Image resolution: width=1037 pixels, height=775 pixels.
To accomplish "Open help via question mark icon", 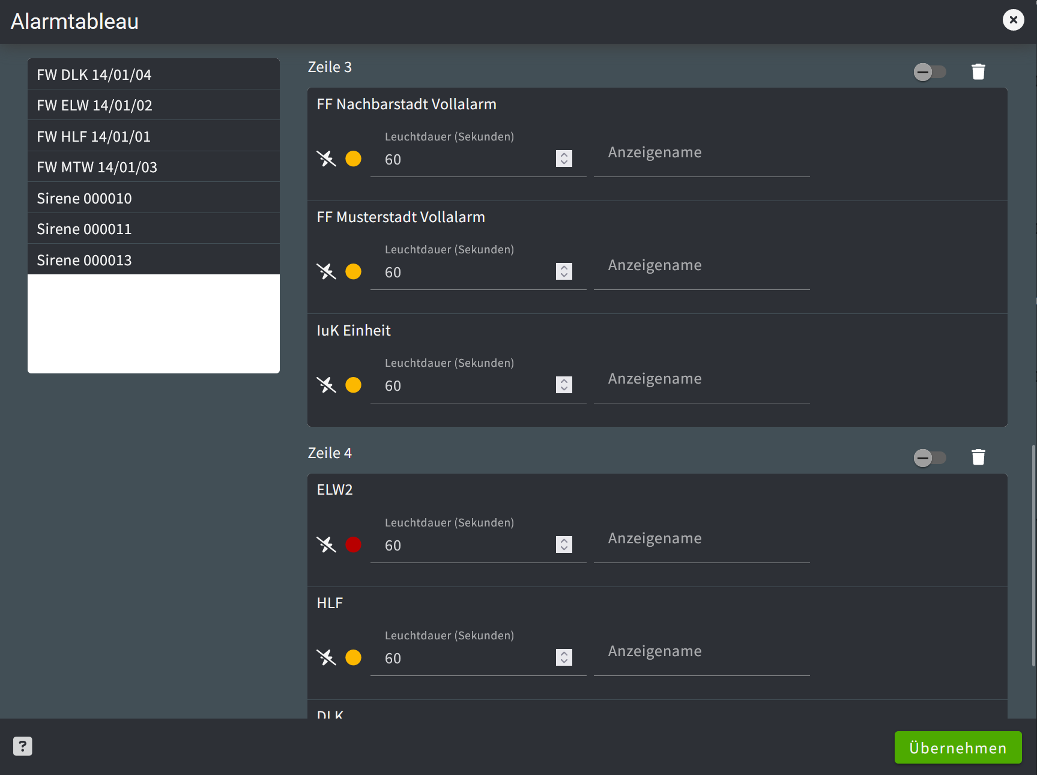I will tap(23, 746).
